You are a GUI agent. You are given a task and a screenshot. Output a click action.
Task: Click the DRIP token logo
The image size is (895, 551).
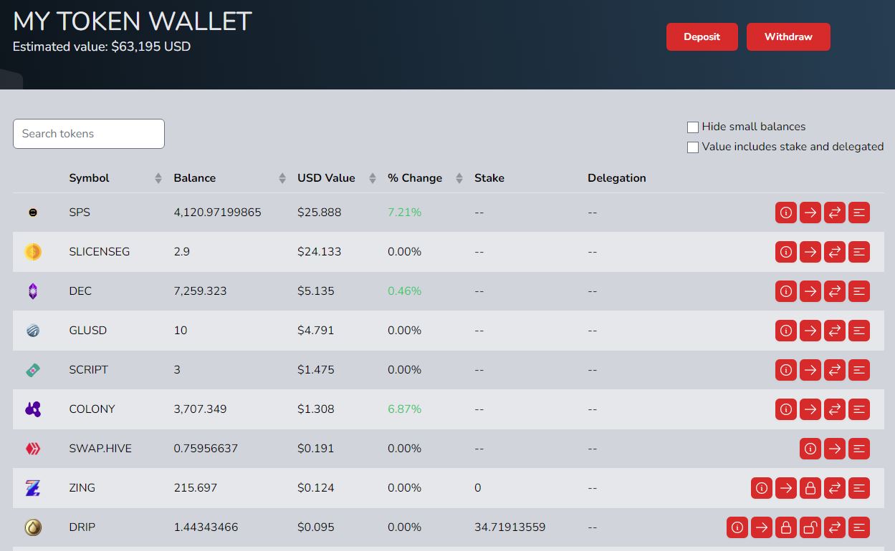point(33,527)
